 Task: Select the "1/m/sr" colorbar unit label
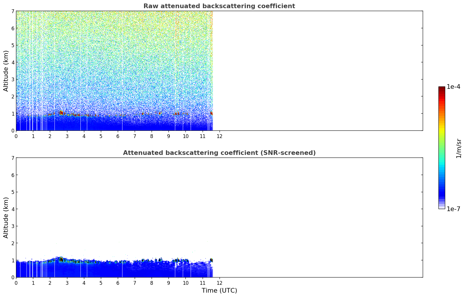[459, 148]
